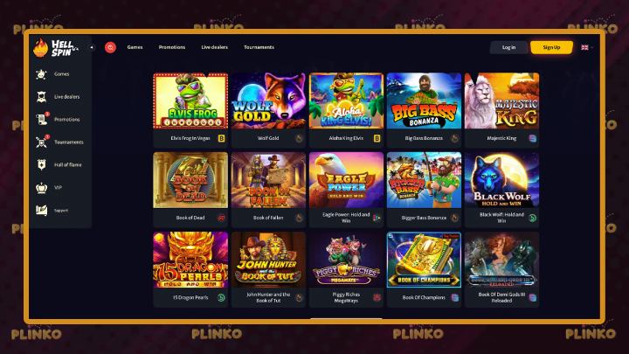629x354 pixels.
Task: Click provider badge beside Elvis Frog in Vegas
Action: [221, 138]
